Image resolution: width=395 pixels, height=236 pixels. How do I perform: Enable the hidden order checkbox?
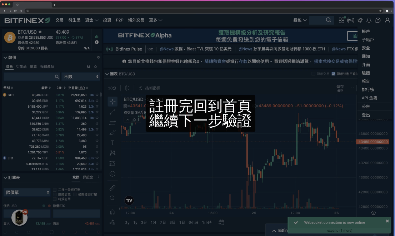55,195
